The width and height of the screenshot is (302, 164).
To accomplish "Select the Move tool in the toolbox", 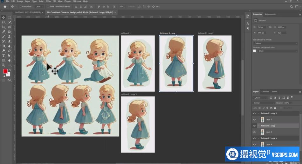I will (x=3, y=17).
